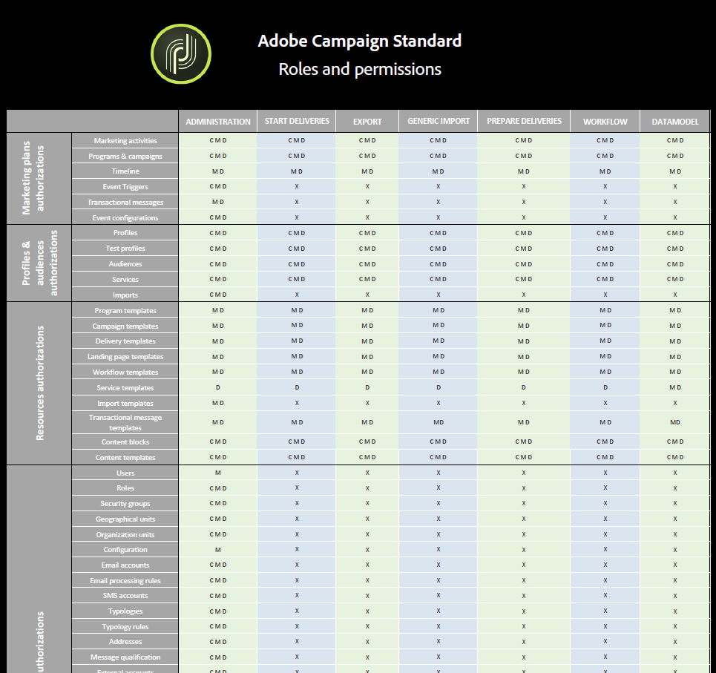Click the Event Triggers ADMINISTRATION cell C M D
Screen dimensions: 716x673
pos(218,187)
